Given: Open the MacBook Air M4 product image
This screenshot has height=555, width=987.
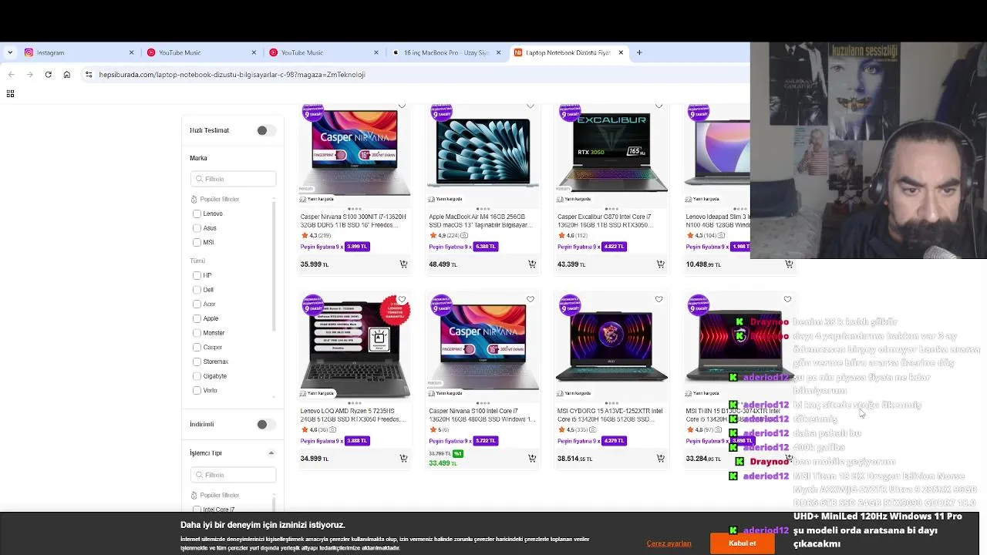Looking at the screenshot, I should pyautogui.click(x=483, y=151).
